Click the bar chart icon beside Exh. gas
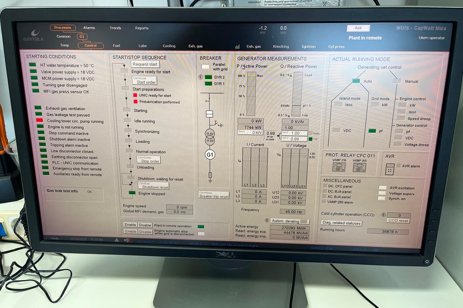This screenshot has width=463, height=308. pyautogui.click(x=237, y=47)
